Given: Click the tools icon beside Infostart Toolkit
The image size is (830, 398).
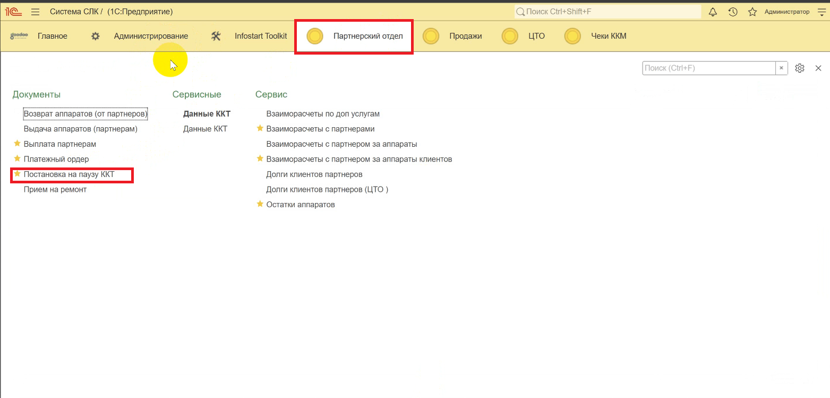Looking at the screenshot, I should 216,36.
